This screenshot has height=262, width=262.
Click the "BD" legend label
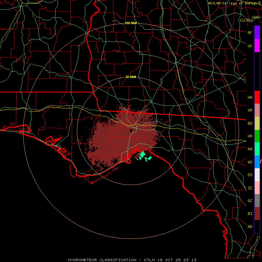[x=250, y=123]
